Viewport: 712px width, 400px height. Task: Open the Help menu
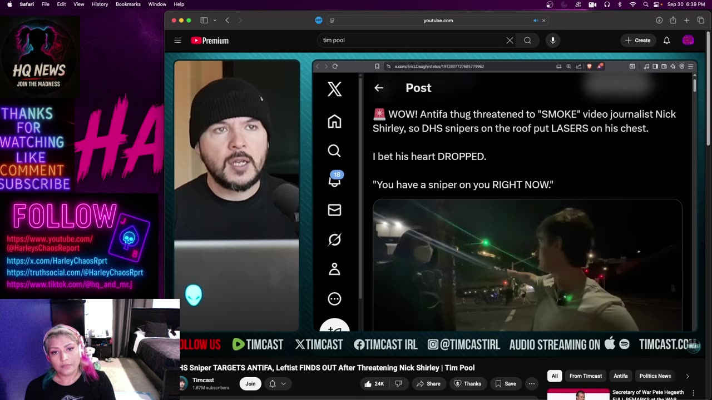point(179,4)
